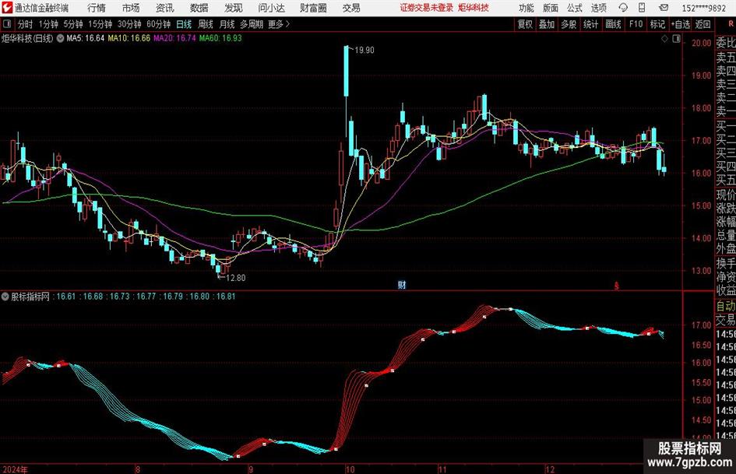Image resolution: width=736 pixels, height=474 pixels.
Task: Open the 问小达 menu
Action: [x=271, y=8]
